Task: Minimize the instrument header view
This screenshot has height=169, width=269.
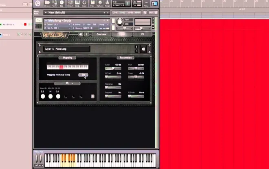Action: [x=153, y=22]
